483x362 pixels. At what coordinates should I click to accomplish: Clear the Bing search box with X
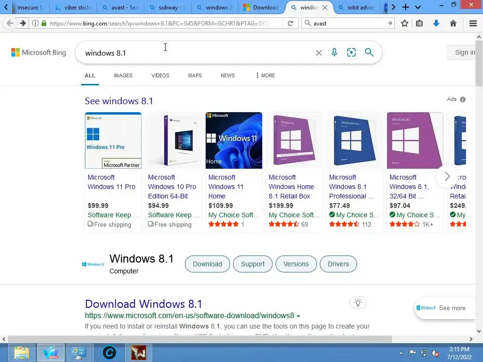319,53
